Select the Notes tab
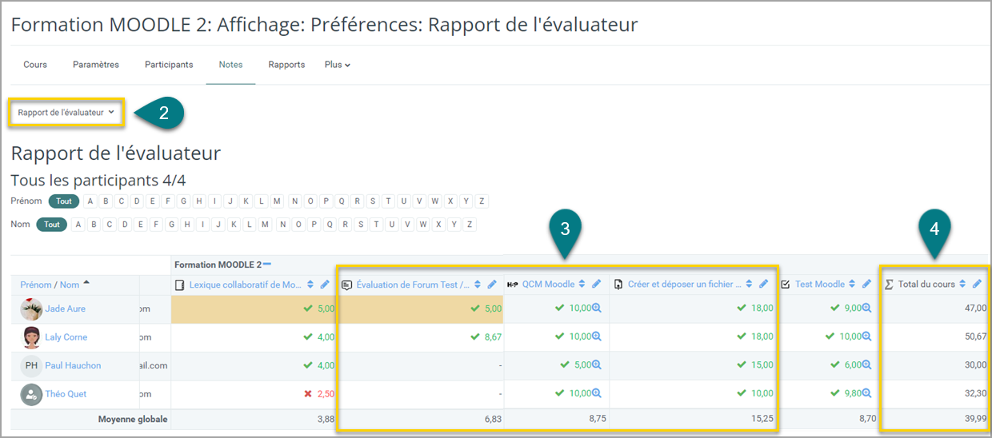The height and width of the screenshot is (438, 992). click(x=230, y=65)
